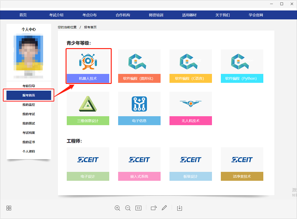Click the 报考首页 breadcrumb text
297x219 pixels.
[x=90, y=27]
